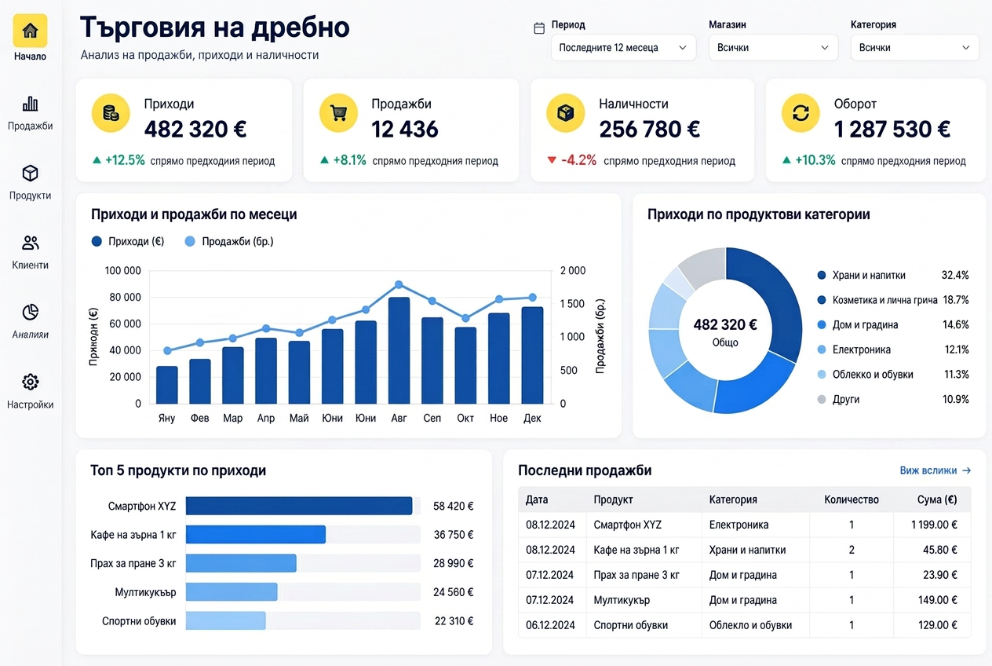Click the coins icon on Приходи card
Image resolution: width=992 pixels, height=666 pixels.
pos(111,113)
